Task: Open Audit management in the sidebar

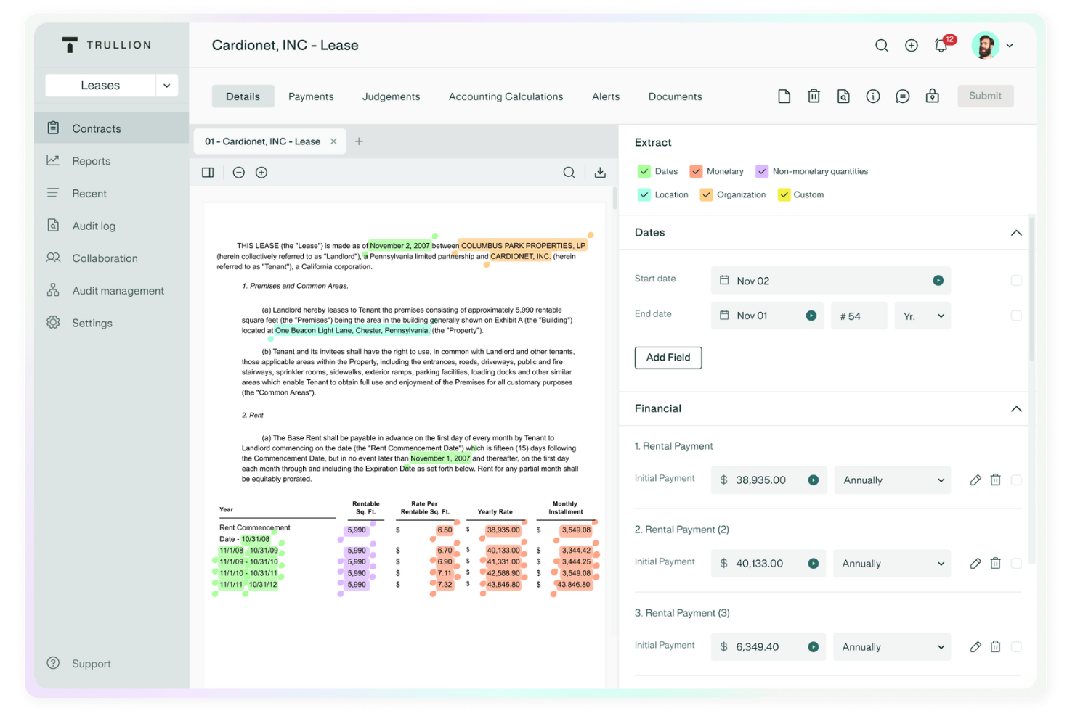Action: (111, 290)
